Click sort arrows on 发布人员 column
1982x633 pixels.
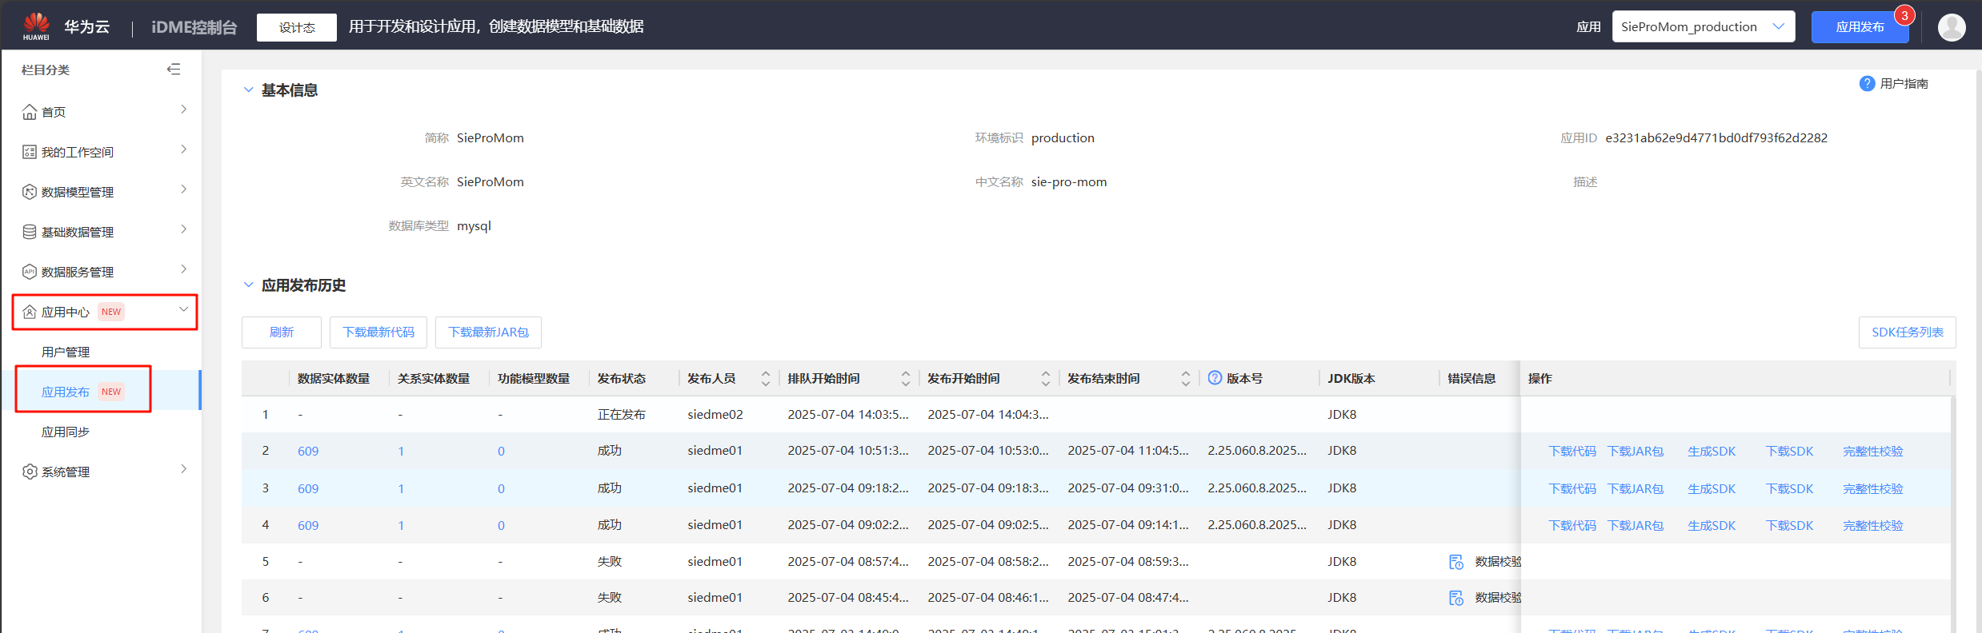766,378
